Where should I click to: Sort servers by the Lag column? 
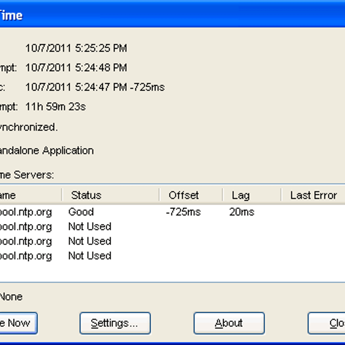point(240,195)
